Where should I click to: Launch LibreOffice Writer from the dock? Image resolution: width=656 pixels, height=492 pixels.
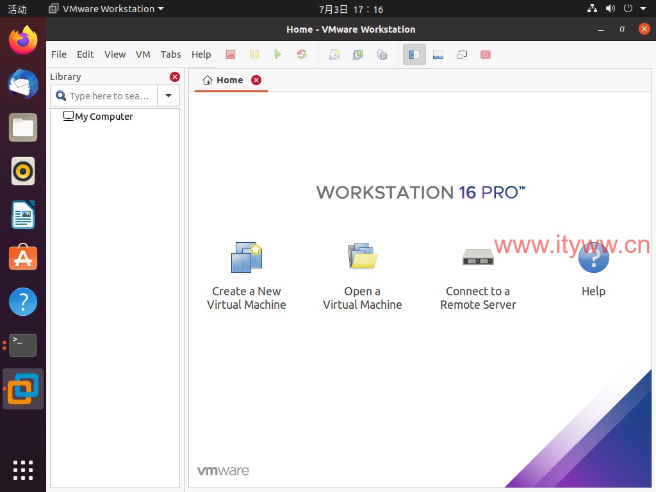coord(23,215)
